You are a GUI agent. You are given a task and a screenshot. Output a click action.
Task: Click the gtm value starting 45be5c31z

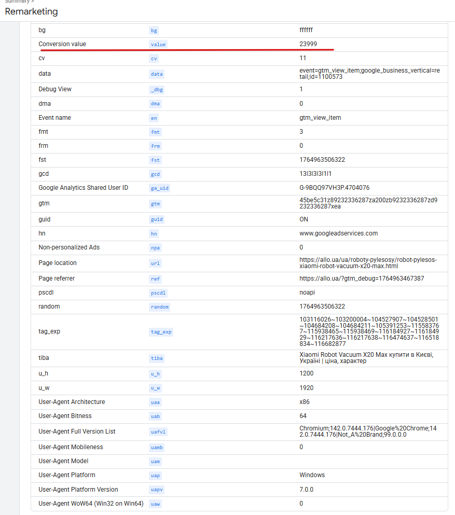(368, 203)
